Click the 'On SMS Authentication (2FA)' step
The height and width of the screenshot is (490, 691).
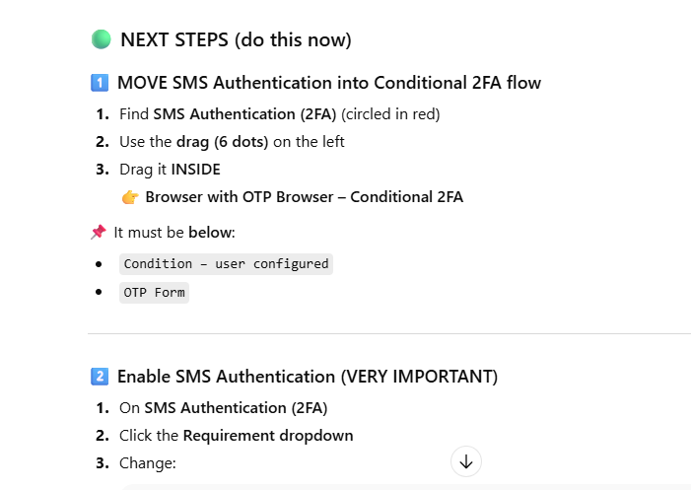click(223, 408)
